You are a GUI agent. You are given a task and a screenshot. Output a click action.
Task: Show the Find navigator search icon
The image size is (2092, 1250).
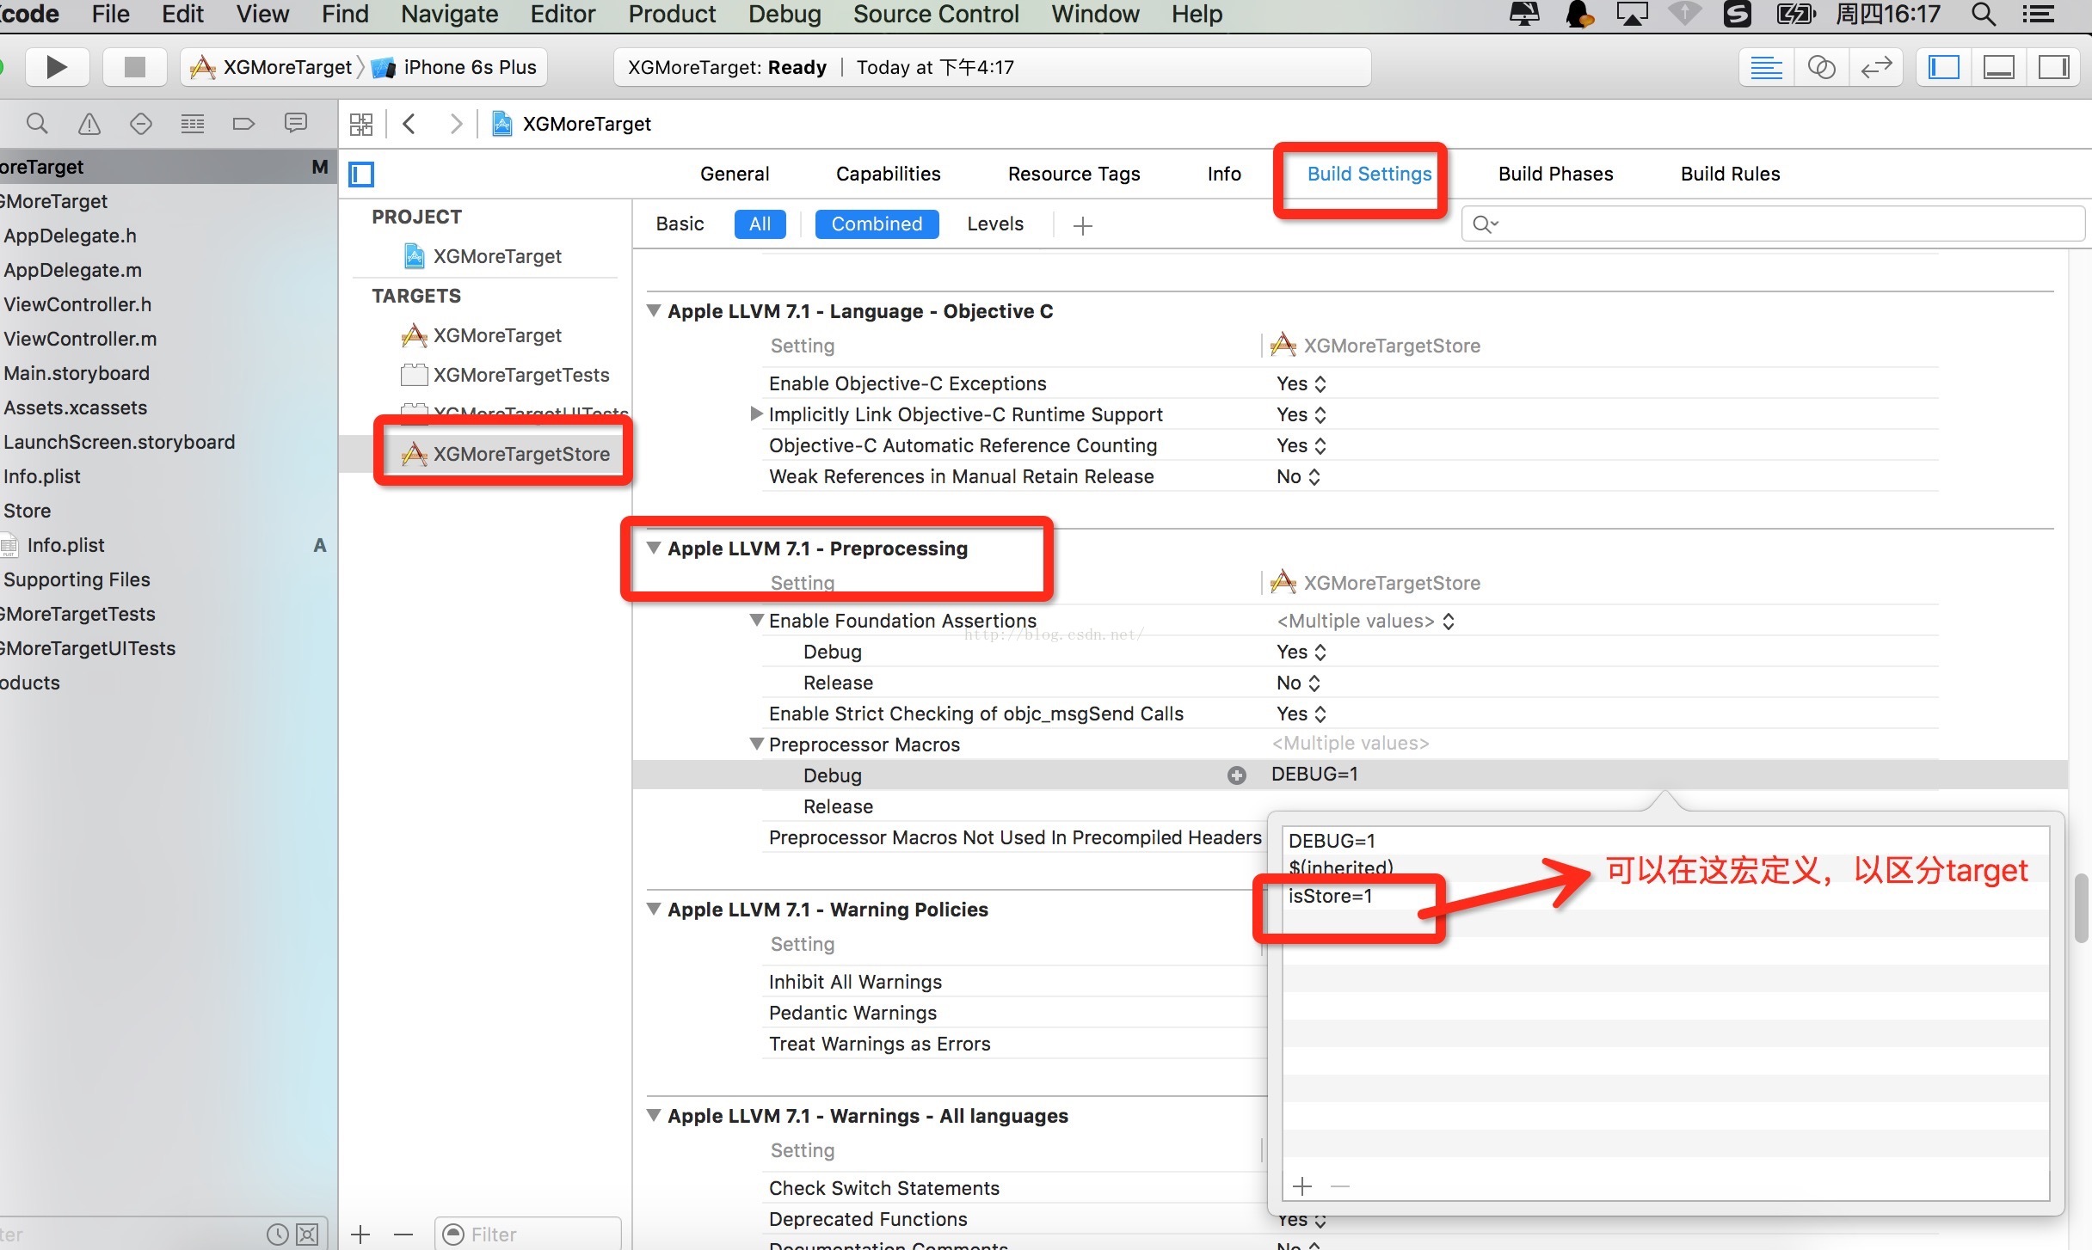(x=37, y=124)
